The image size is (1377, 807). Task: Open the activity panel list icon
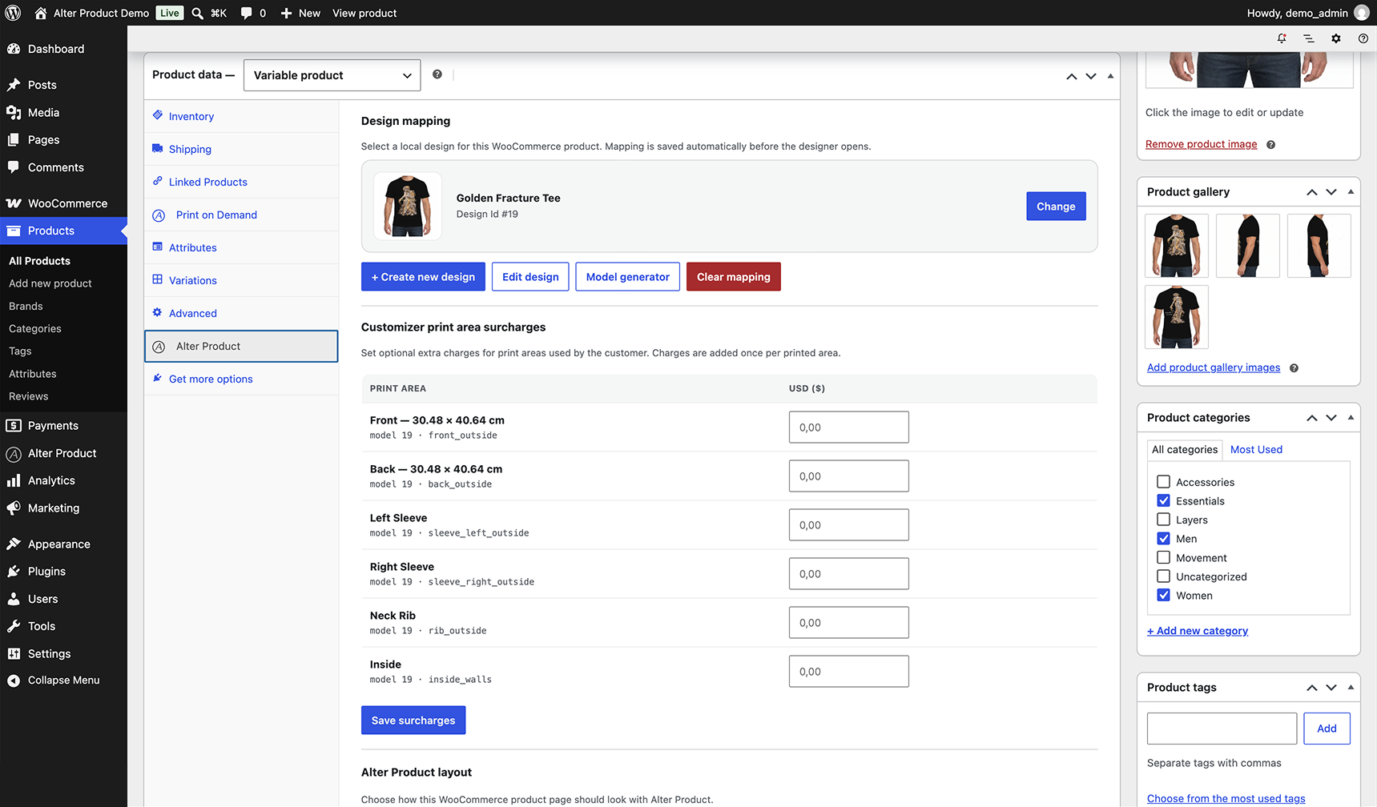pos(1309,38)
